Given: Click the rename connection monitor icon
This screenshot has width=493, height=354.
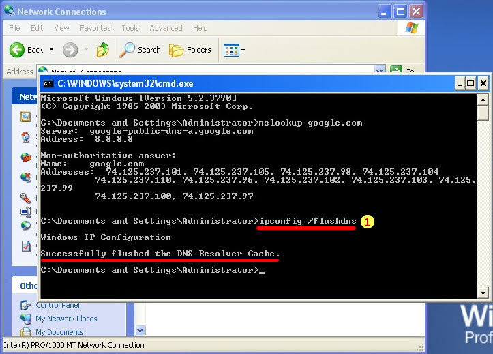Looking at the screenshot, I should pos(26,212).
